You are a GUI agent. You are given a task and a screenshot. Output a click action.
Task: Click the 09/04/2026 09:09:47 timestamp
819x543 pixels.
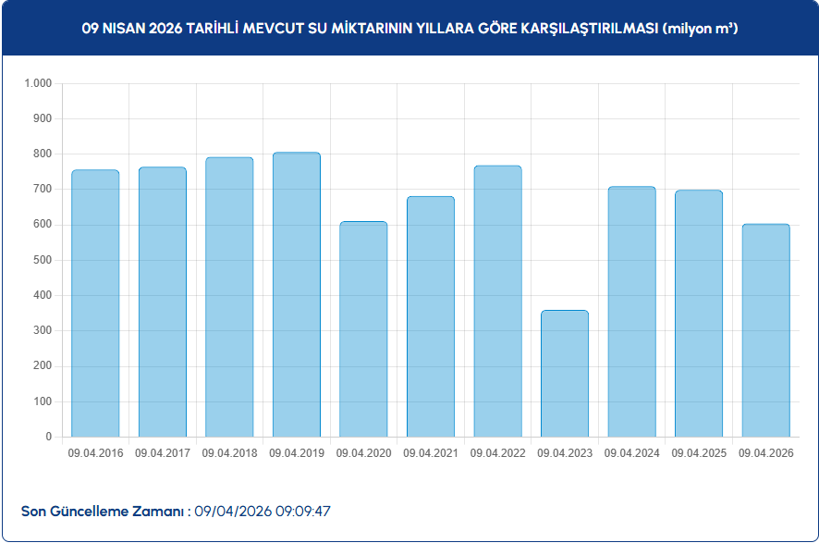263,511
